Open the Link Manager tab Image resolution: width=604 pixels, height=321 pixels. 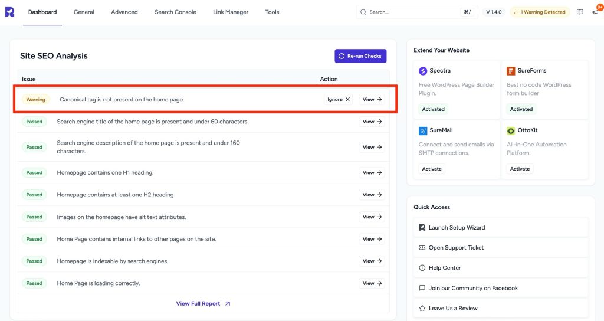(x=231, y=12)
